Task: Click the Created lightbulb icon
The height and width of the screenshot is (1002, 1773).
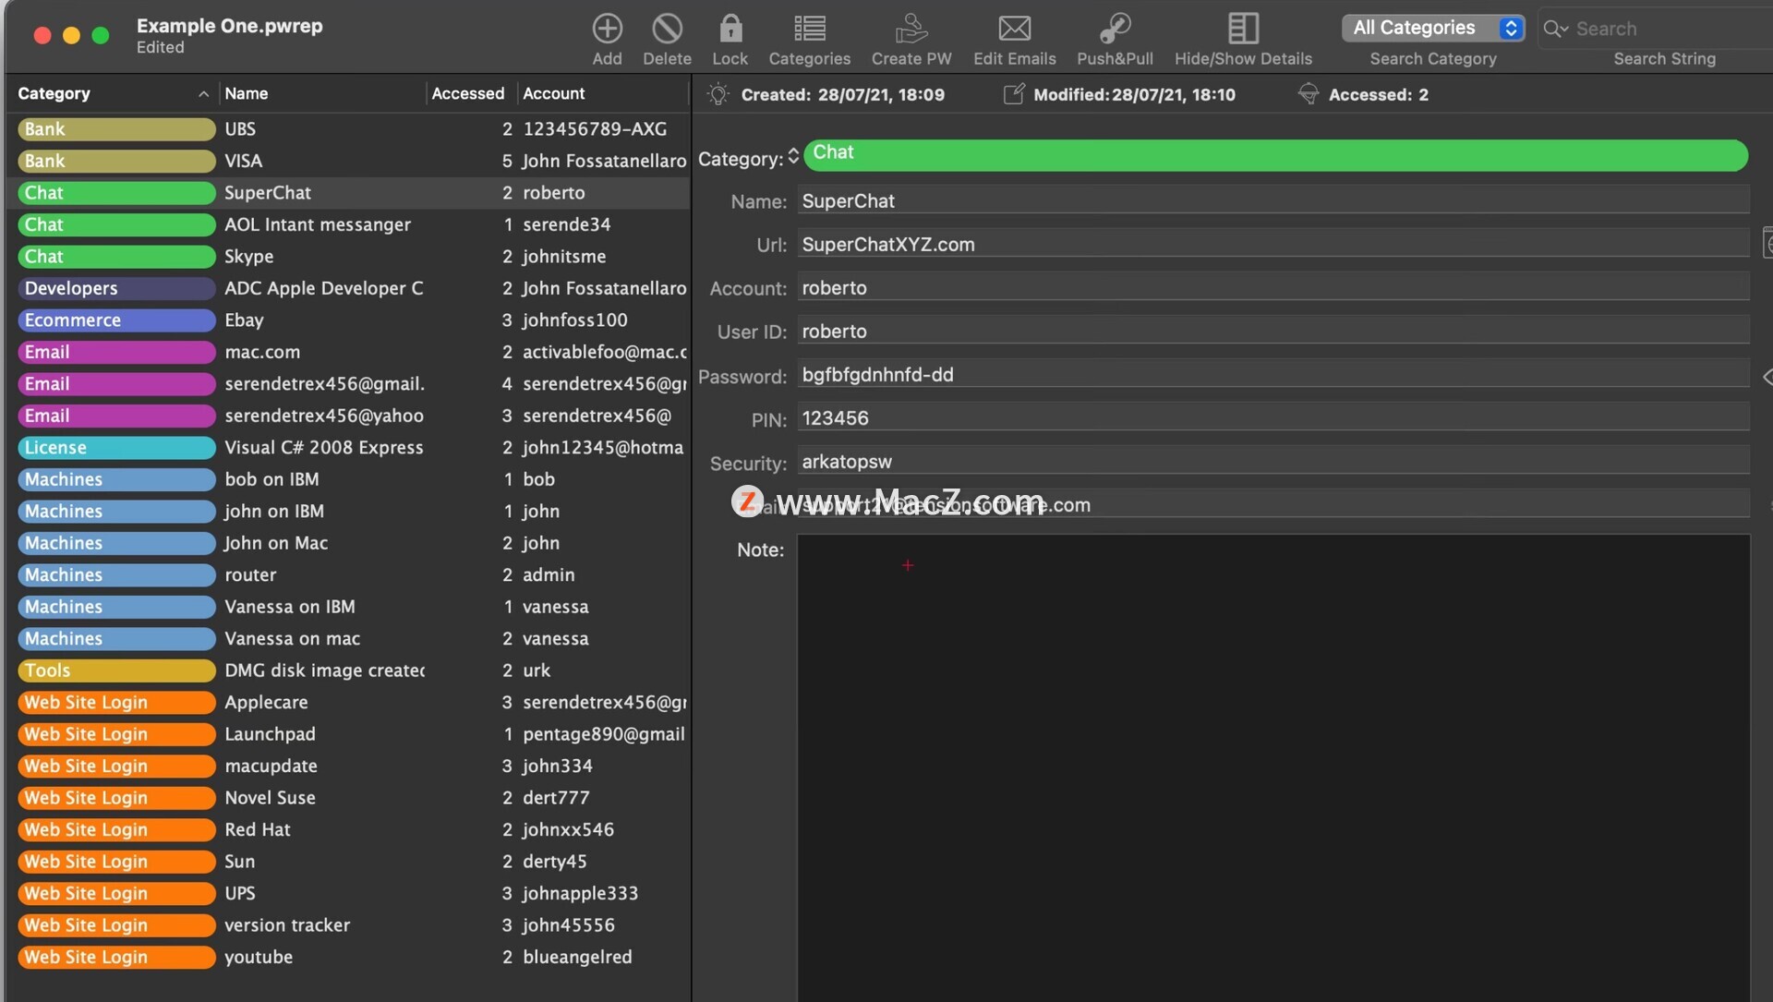Action: pos(718,94)
